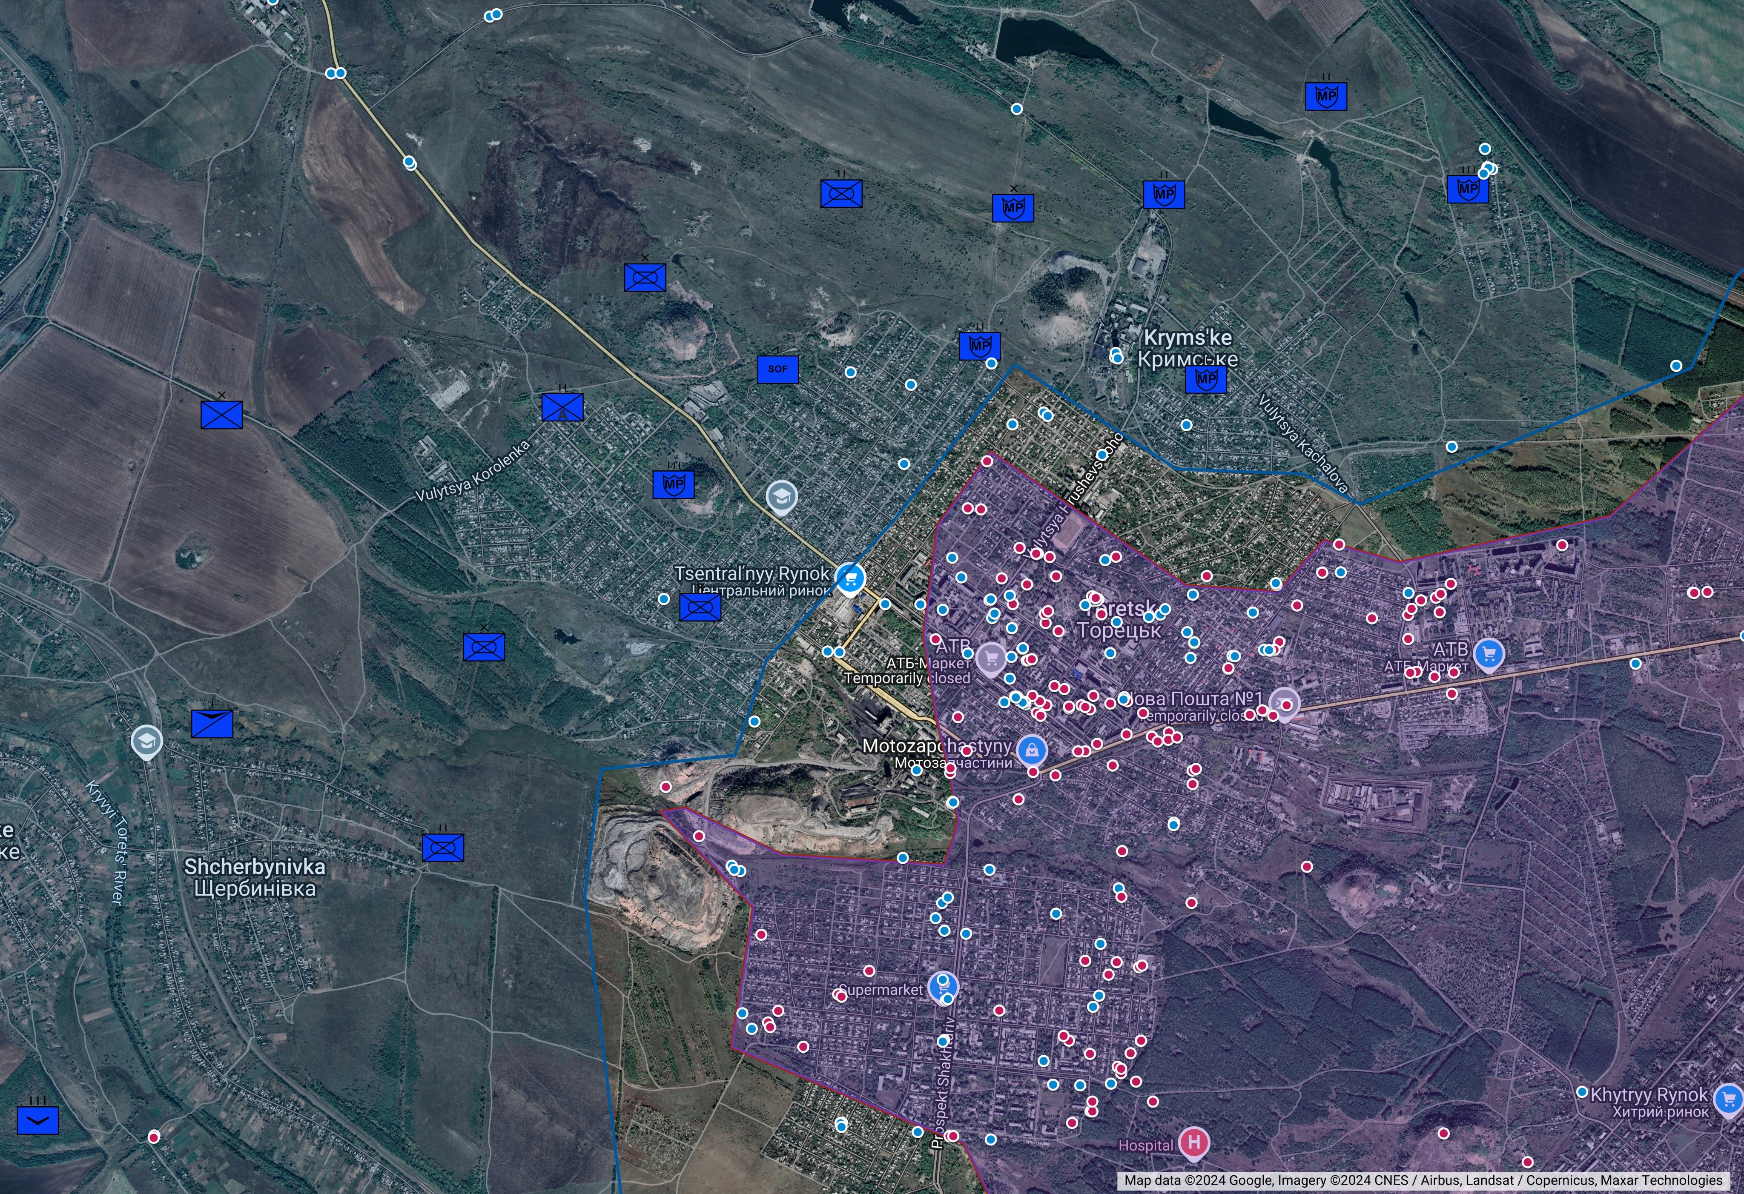Screen dimensions: 1744x1194
Task: Click the infantry unit marker east of Shcherbynivka
Action: [x=443, y=848]
